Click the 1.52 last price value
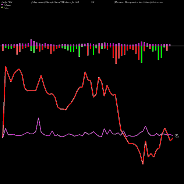Image resolution: width=184 pixels, height=184 pixels. [177, 137]
